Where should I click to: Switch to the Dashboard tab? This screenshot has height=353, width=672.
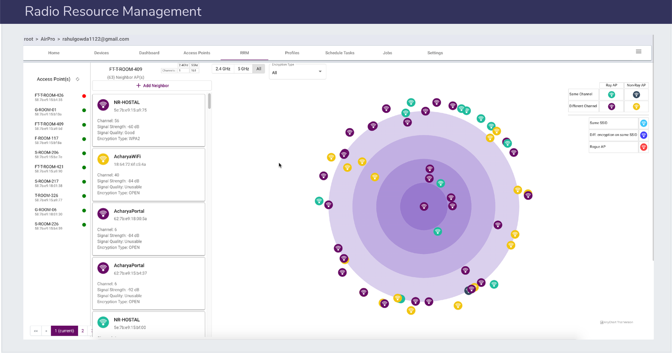[x=149, y=53]
